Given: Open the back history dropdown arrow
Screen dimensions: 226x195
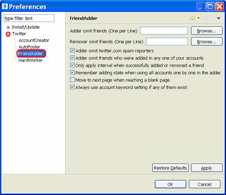Looking at the screenshot, I should [x=199, y=18].
